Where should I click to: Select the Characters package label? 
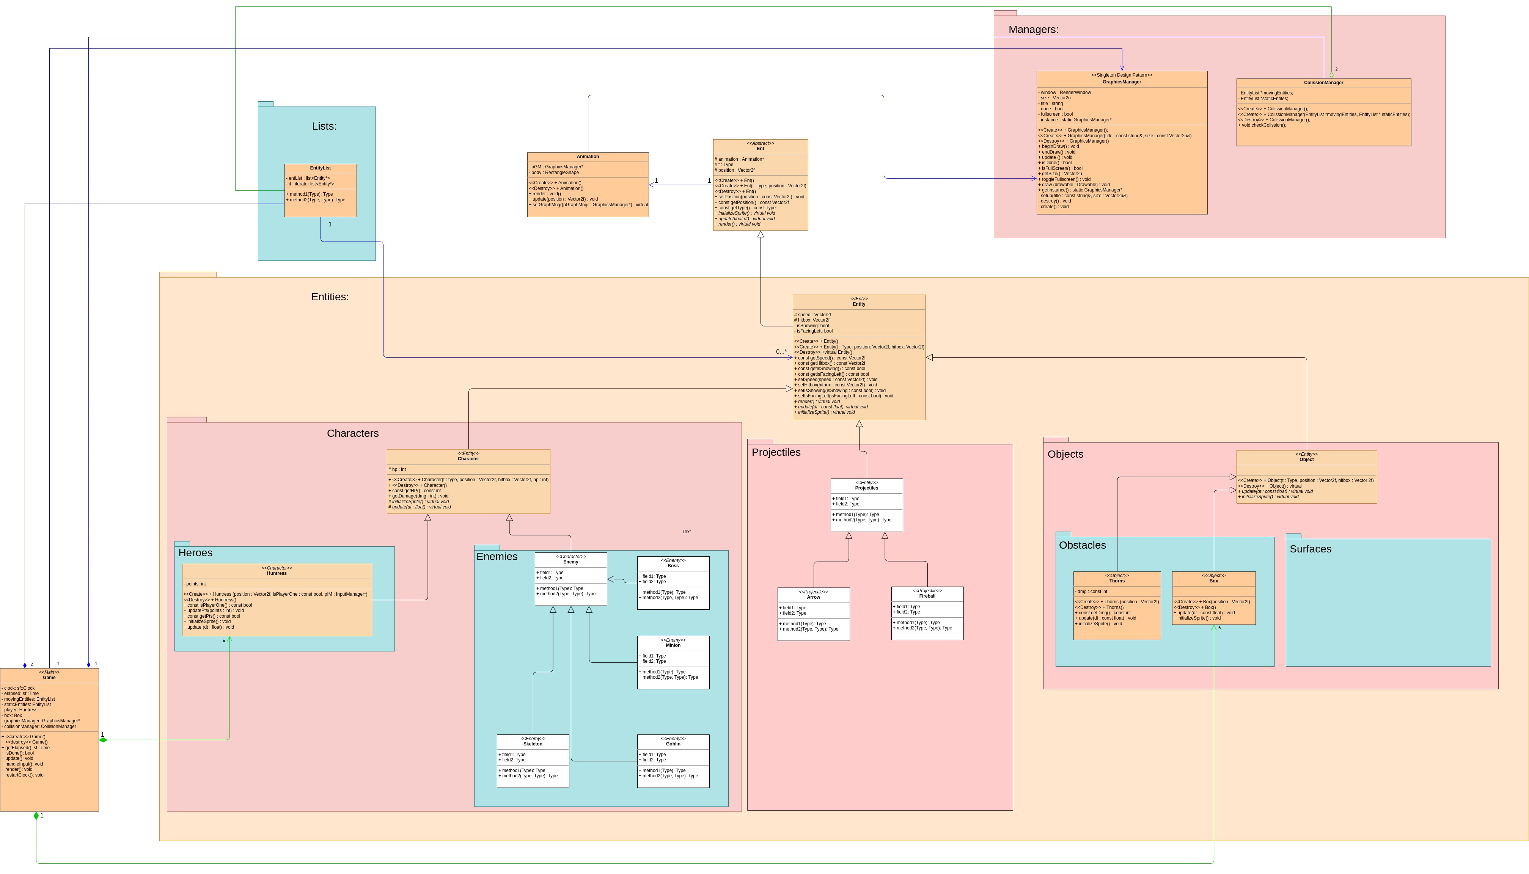click(x=352, y=433)
